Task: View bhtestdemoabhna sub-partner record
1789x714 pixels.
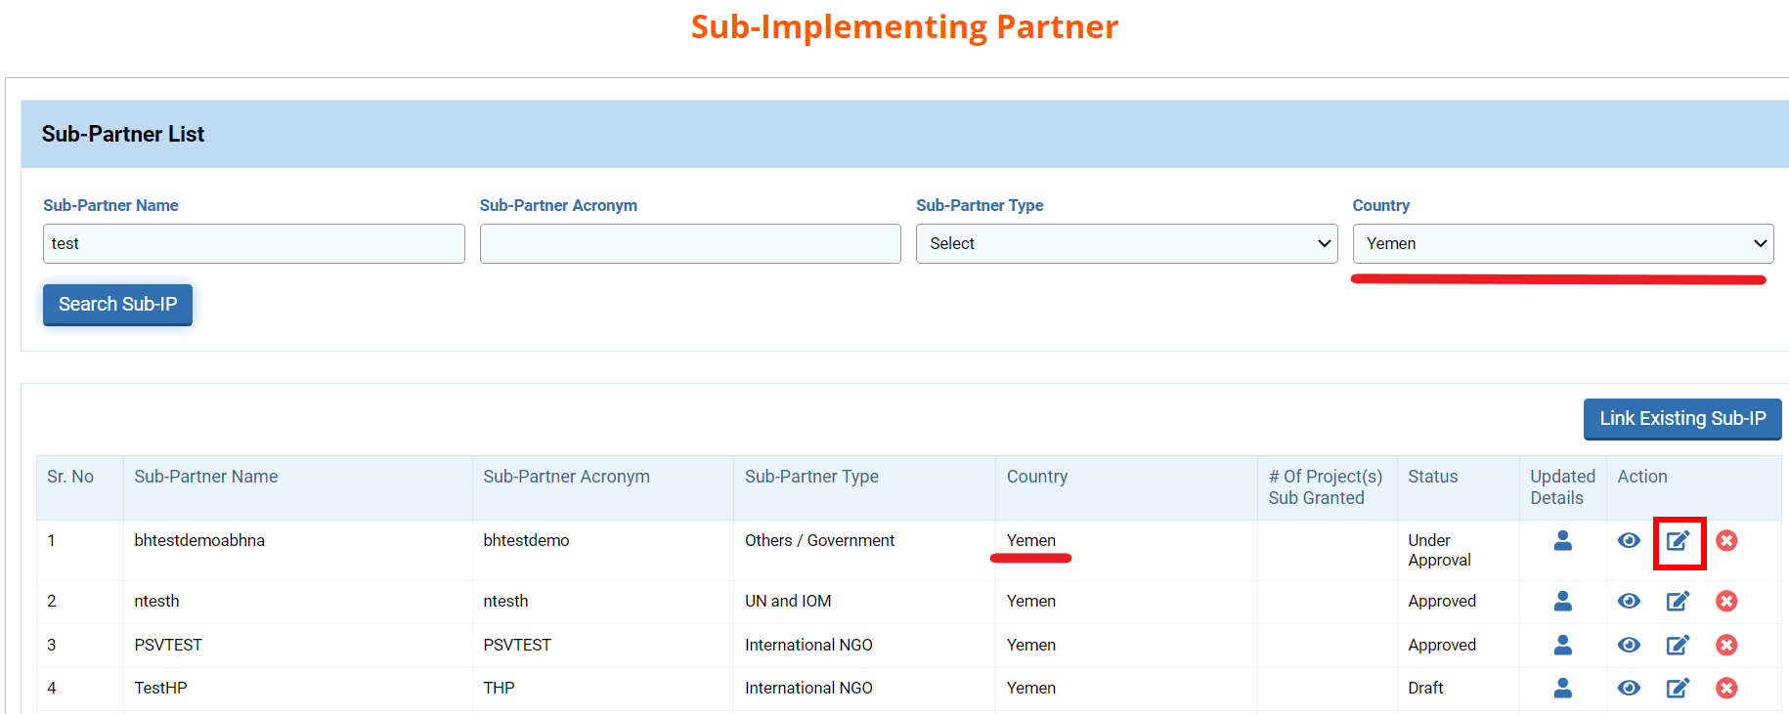Action: tap(1629, 540)
